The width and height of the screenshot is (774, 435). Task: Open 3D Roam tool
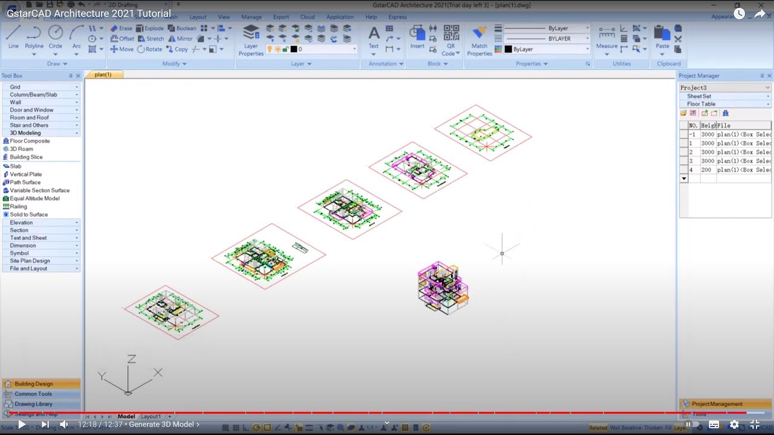pos(18,149)
